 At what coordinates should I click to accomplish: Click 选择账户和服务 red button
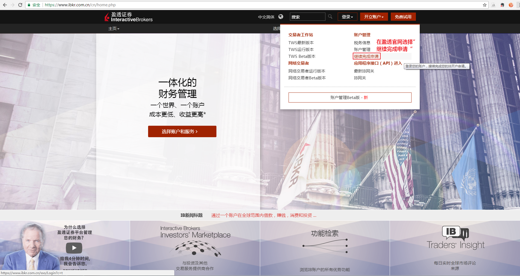[182, 131]
